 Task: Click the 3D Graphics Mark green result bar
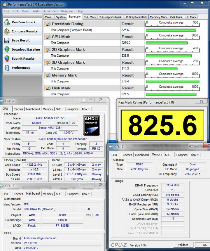[x=162, y=69]
